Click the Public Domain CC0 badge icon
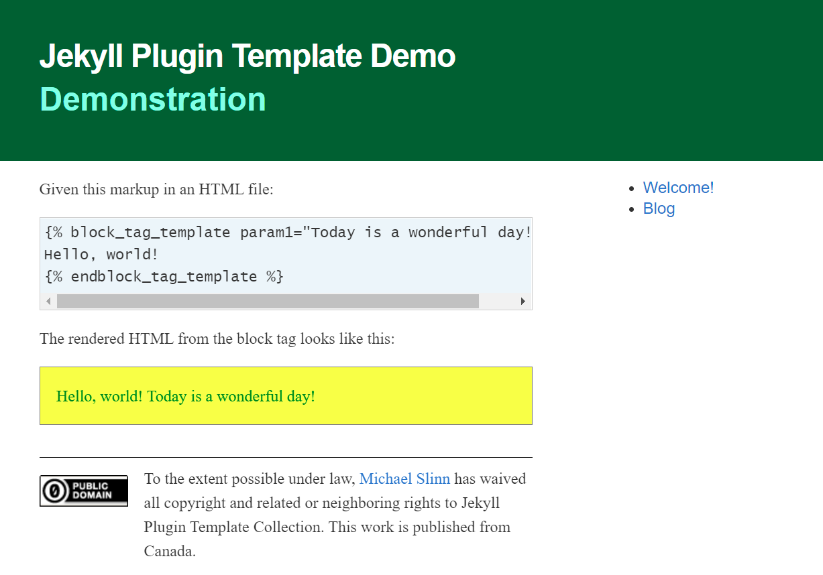 84,491
